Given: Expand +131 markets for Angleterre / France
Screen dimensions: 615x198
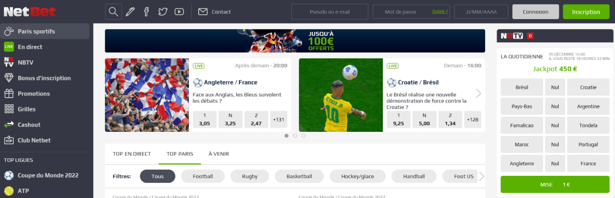Looking at the screenshot, I should coord(278,119).
